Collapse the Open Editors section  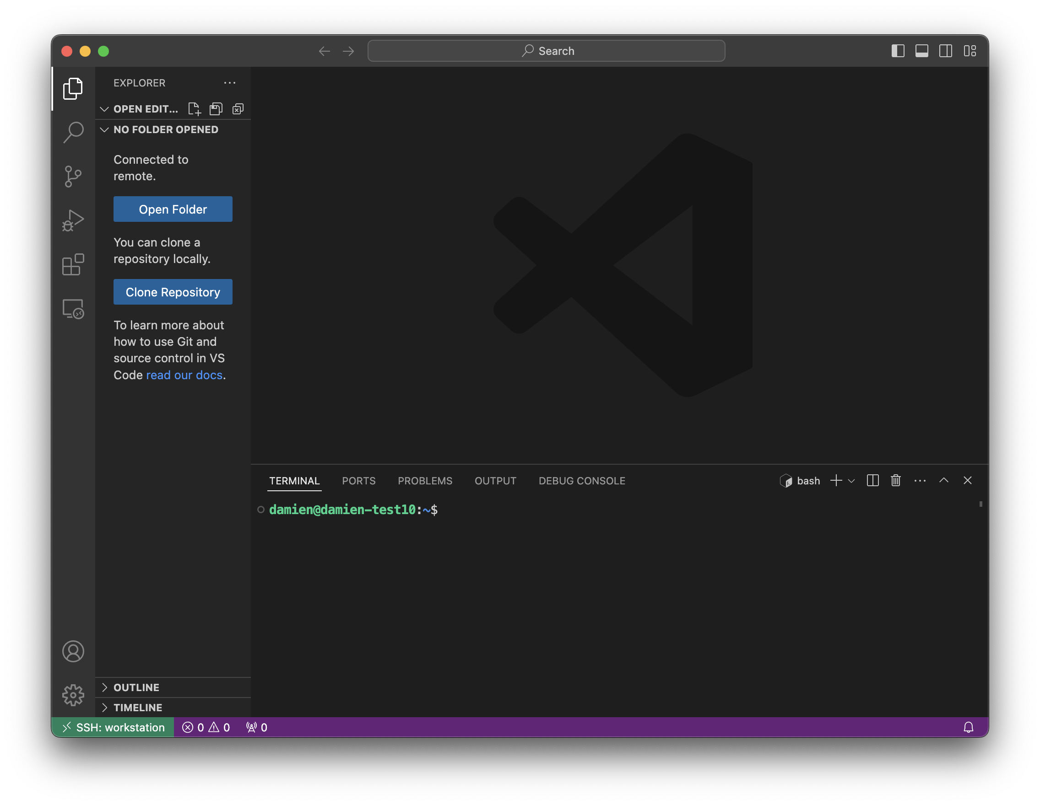[x=104, y=109]
